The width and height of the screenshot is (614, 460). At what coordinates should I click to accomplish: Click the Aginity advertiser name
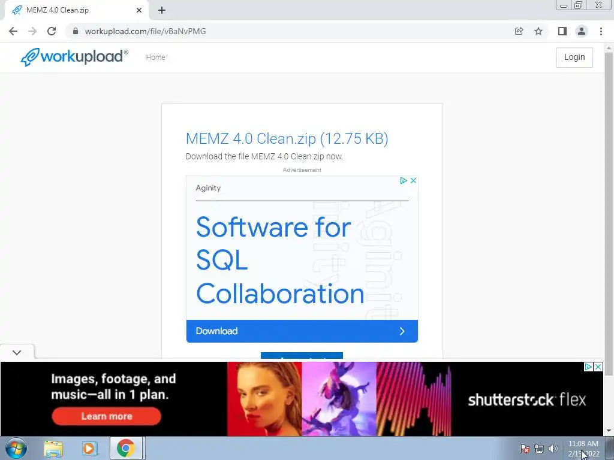208,187
